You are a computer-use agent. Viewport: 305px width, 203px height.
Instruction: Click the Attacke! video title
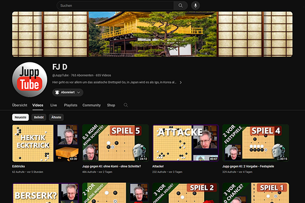click(158, 166)
